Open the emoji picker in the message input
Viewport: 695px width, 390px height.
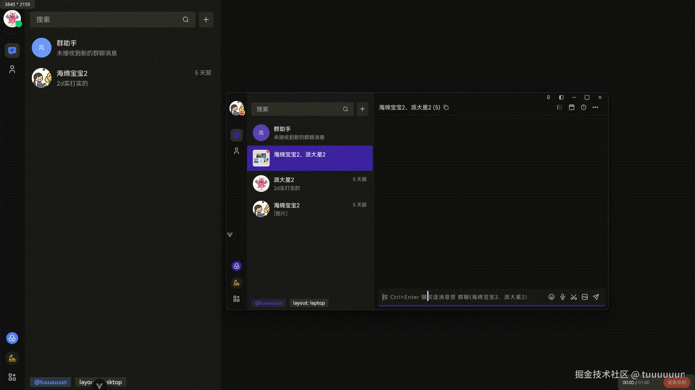pyautogui.click(x=551, y=297)
